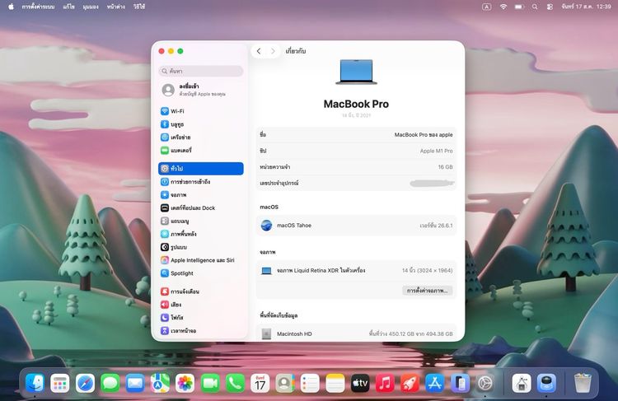Viewport: 618px width, 401px height.
Task: Click the "Macintosh HD" storage row
Action: click(x=356, y=333)
